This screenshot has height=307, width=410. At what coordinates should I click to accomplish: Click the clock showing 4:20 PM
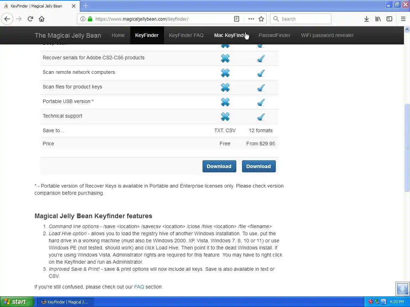[397, 302]
